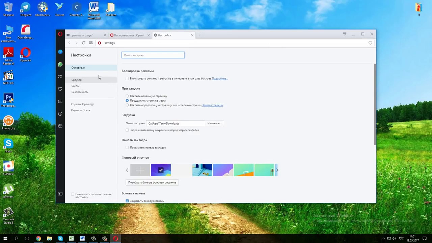
Task: Open Справка Opera link
Action: pyautogui.click(x=80, y=104)
